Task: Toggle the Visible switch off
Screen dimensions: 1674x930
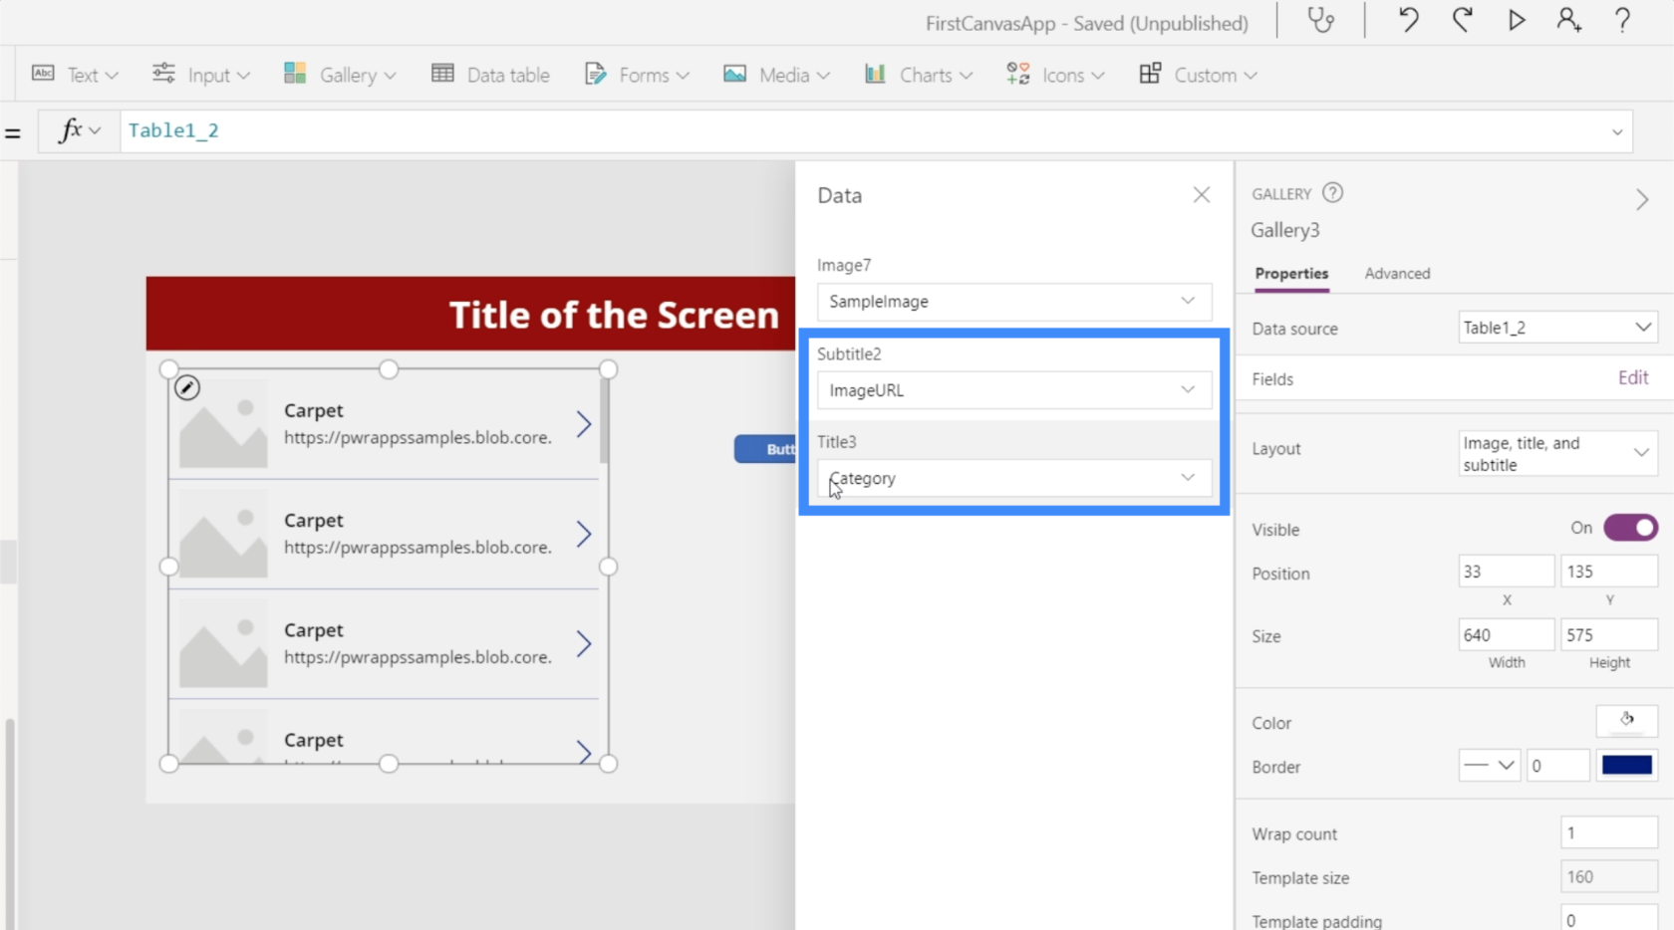Action: [x=1630, y=528]
